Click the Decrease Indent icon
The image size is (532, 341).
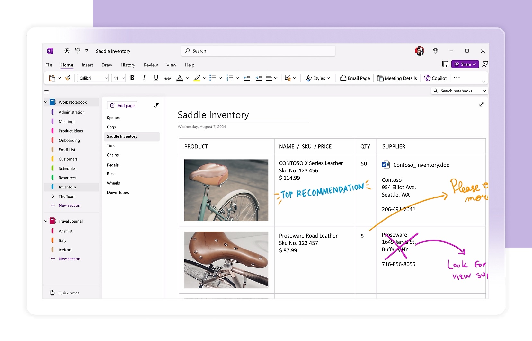coord(247,78)
